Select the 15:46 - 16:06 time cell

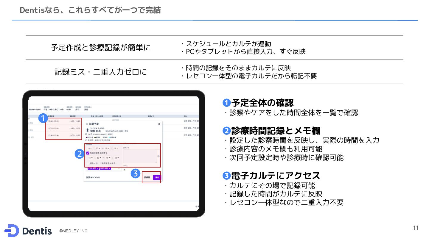pyautogui.click(x=53, y=135)
